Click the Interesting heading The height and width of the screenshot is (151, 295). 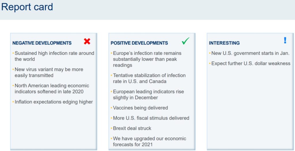(224, 43)
